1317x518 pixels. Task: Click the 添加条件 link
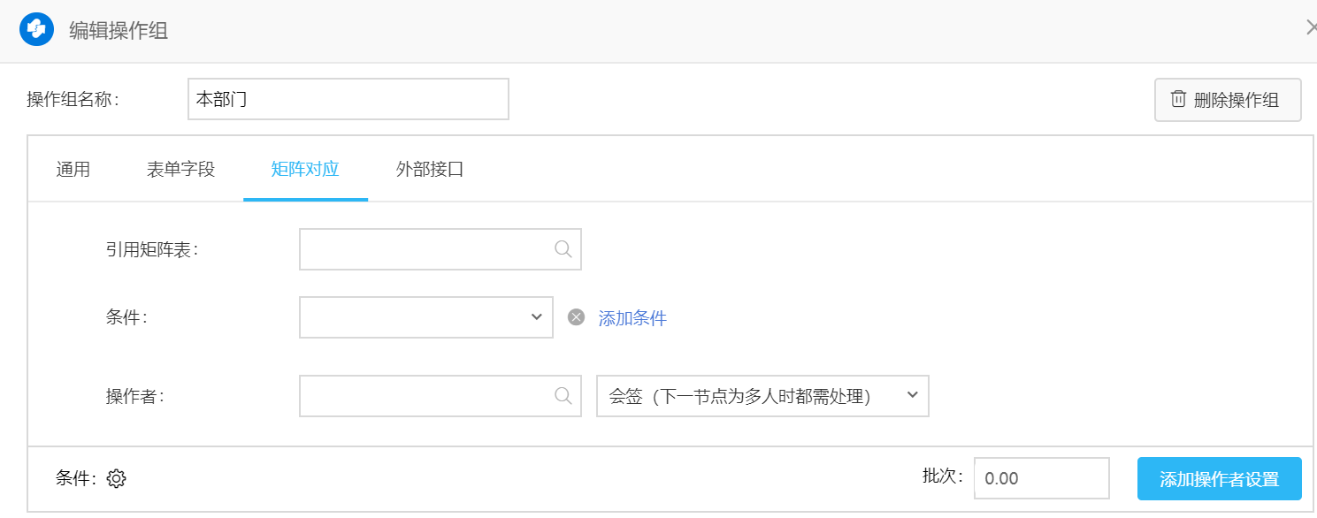[x=632, y=318]
